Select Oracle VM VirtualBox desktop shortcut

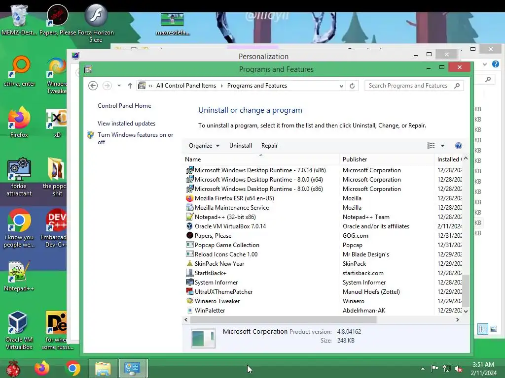[19, 330]
